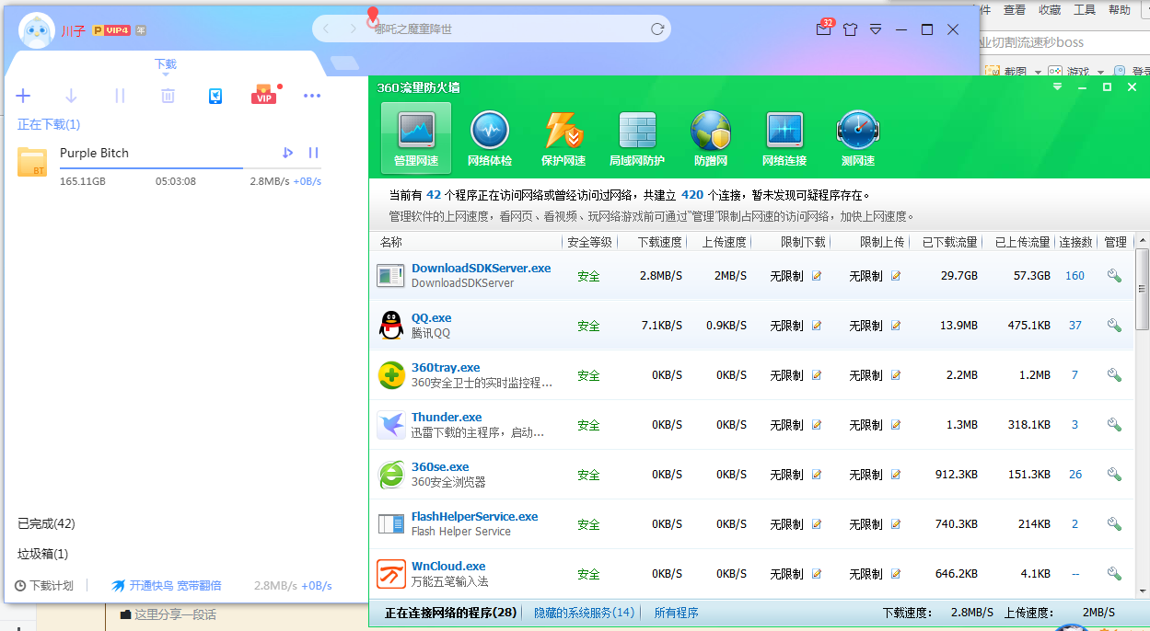Open the 360 firewall menu dropdown triangle
The height and width of the screenshot is (631, 1150).
1058,86
